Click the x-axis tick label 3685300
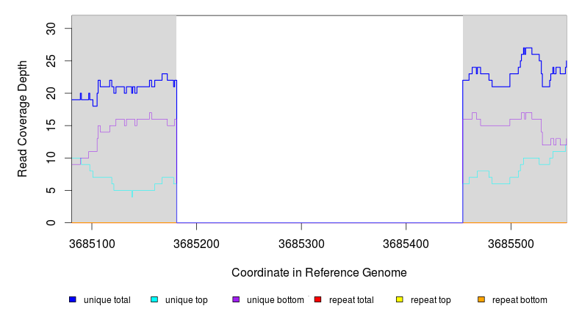Viewport: 582px width, 317px height. click(x=302, y=243)
